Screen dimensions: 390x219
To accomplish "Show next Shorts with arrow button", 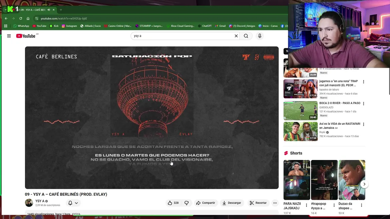I will pyautogui.click(x=364, y=184).
